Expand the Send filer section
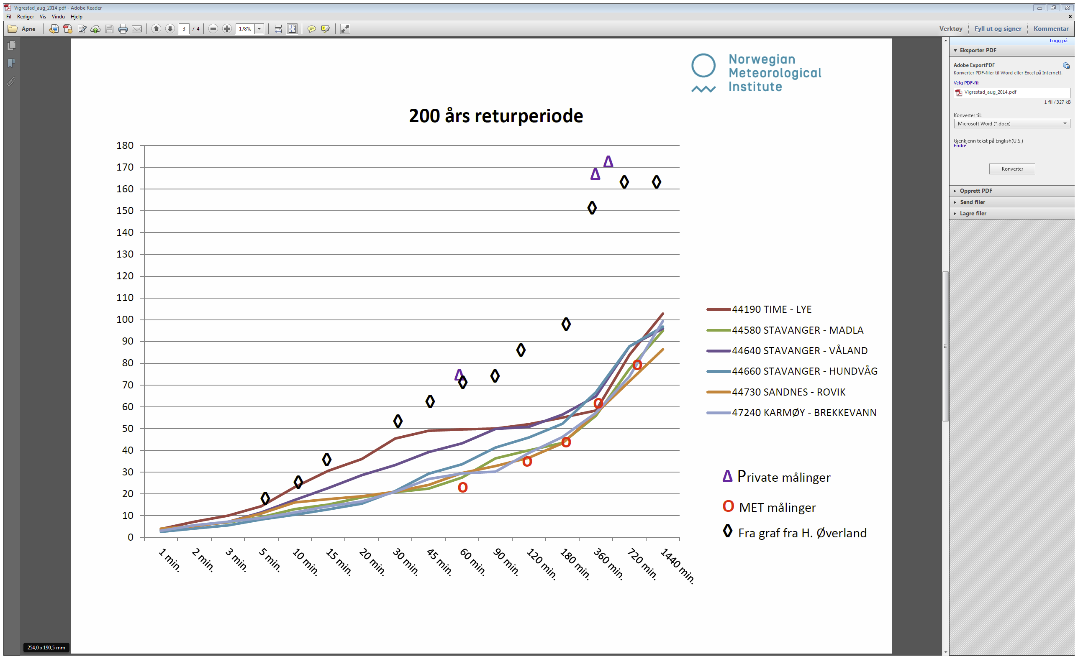 1011,202
